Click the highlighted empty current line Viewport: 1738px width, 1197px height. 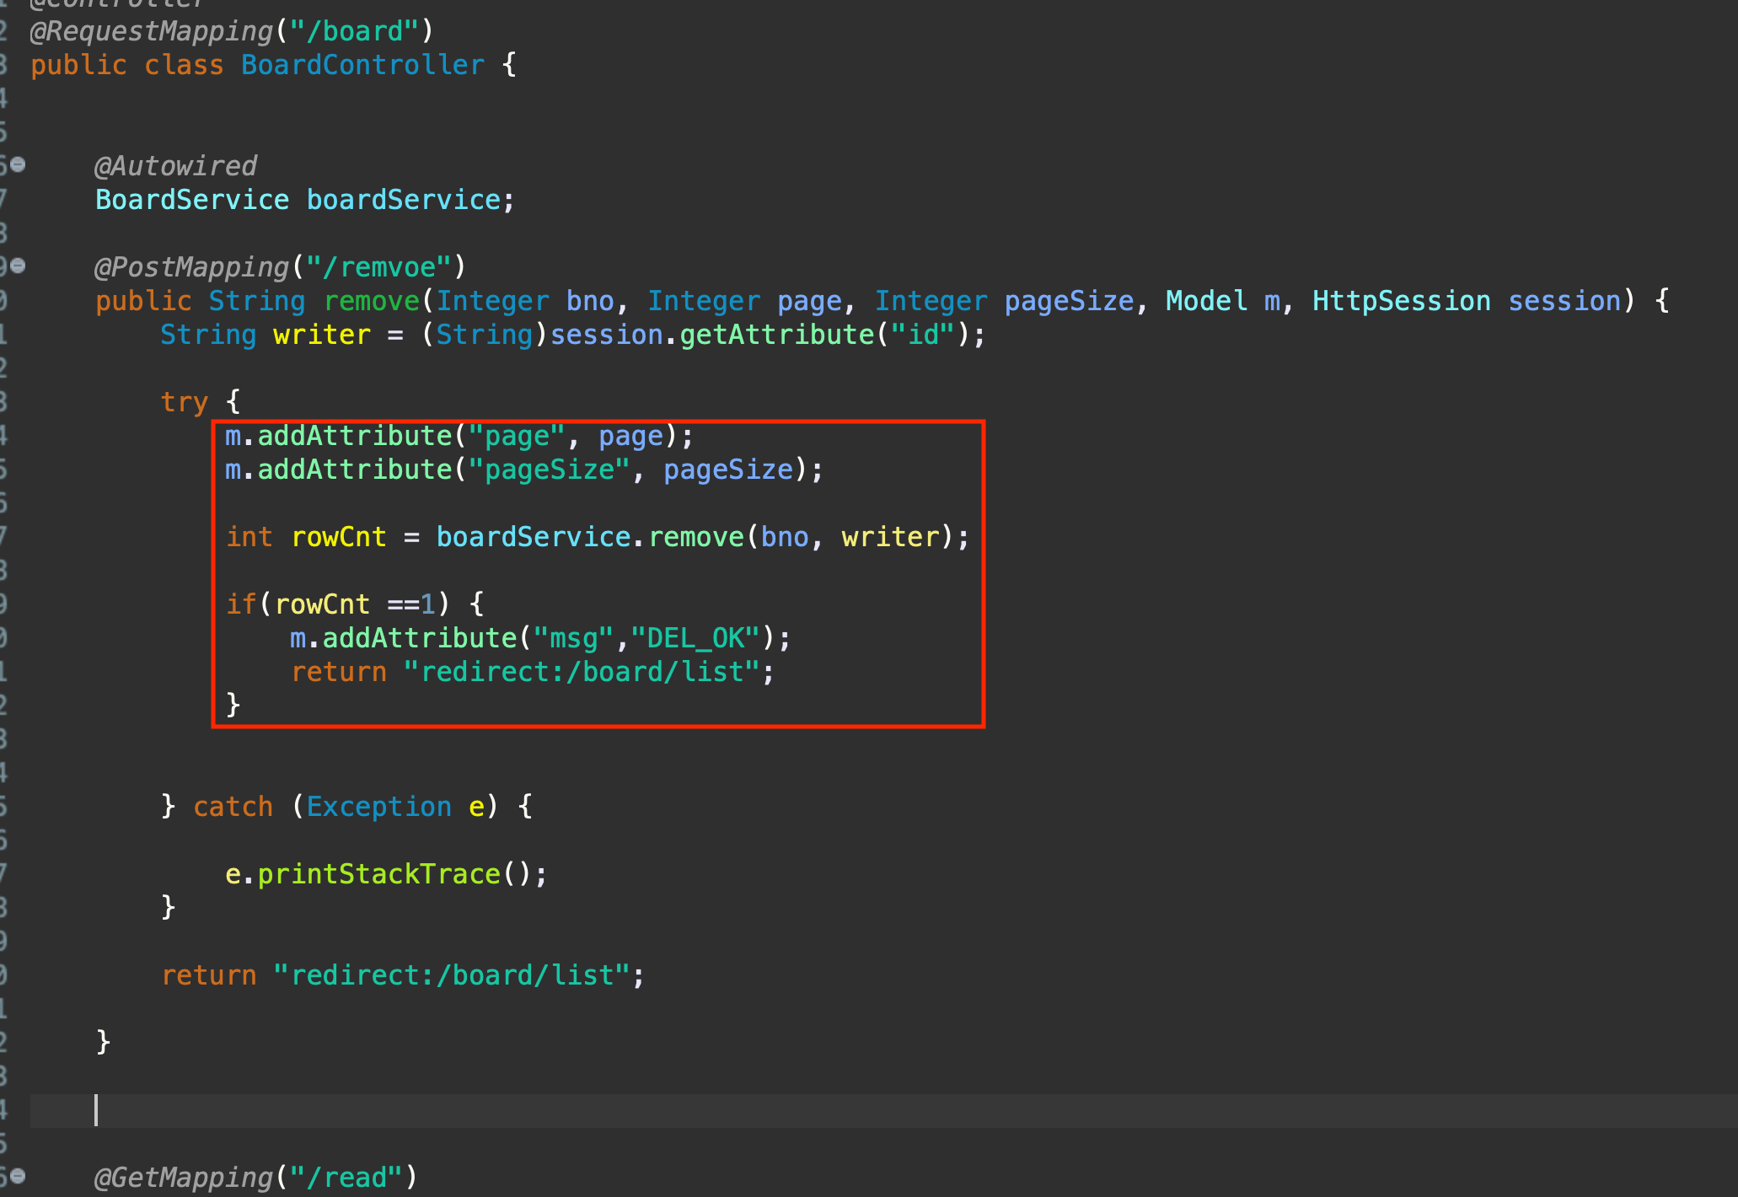click(x=843, y=1110)
